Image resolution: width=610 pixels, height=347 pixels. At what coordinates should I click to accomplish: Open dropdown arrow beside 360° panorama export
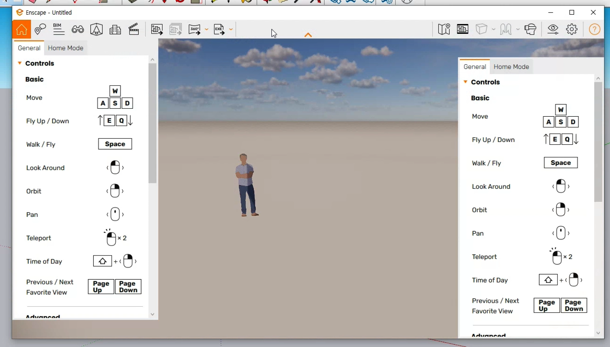pos(207,29)
